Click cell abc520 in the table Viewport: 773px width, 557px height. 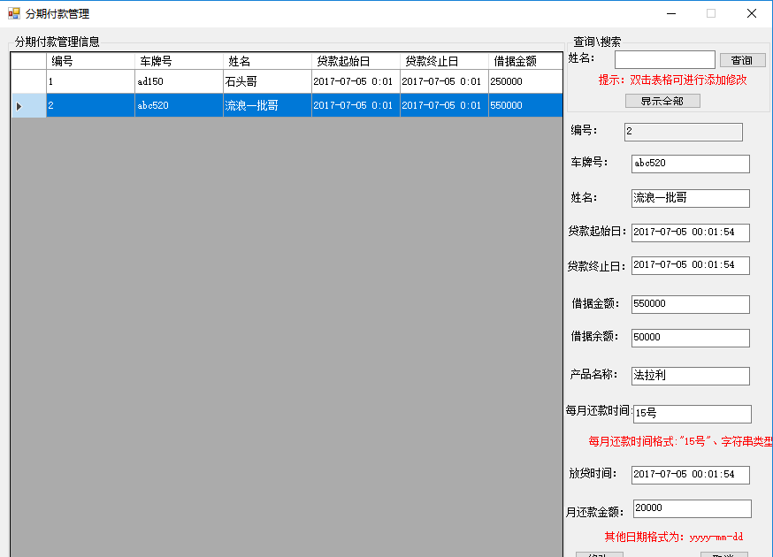pyautogui.click(x=179, y=105)
